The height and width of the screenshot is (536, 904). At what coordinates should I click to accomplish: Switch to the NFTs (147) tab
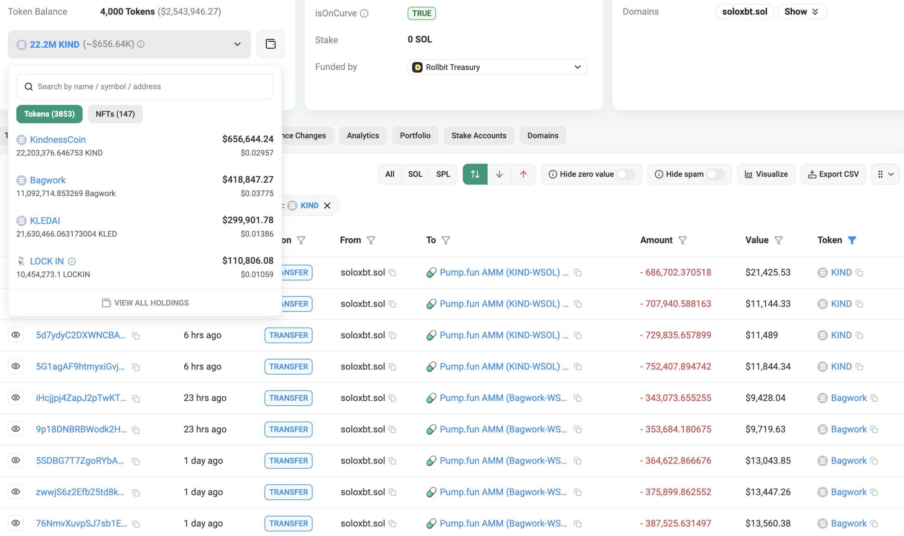click(115, 114)
